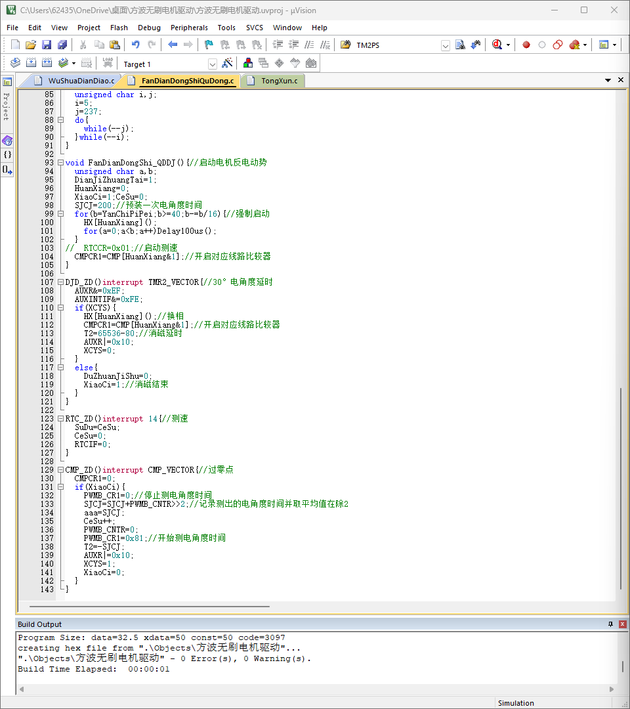630x709 pixels.
Task: Create a new file with the New icon
Action: (x=15, y=45)
